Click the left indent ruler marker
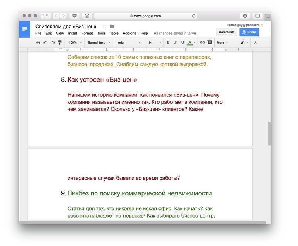This screenshot has height=246, width=298. [67, 50]
